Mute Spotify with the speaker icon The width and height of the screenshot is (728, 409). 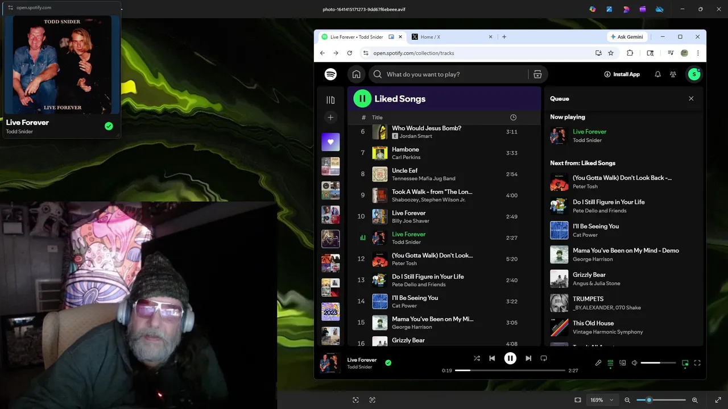point(635,363)
